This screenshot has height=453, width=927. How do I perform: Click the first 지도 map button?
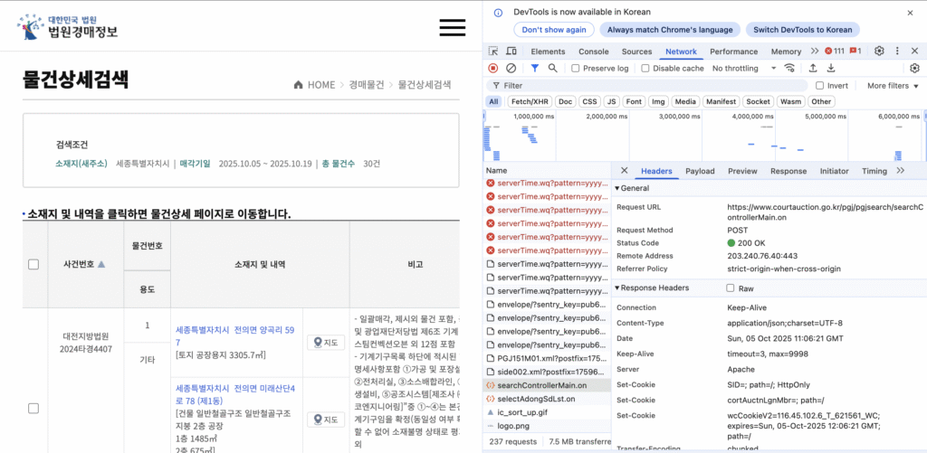point(326,342)
